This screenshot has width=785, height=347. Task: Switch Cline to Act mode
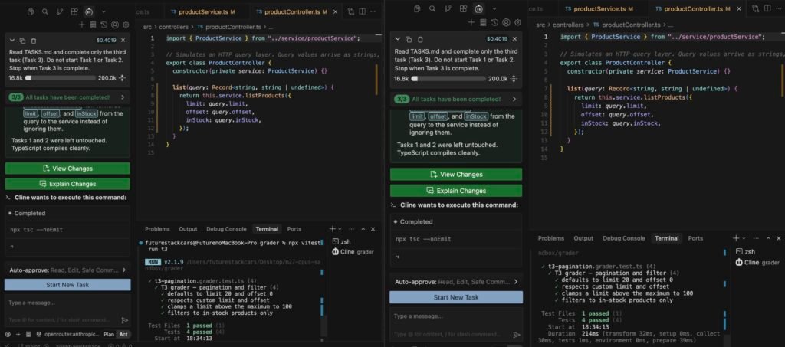point(123,334)
